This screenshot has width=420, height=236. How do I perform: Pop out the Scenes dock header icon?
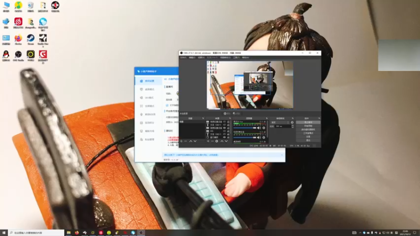pyautogui.click(x=203, y=119)
